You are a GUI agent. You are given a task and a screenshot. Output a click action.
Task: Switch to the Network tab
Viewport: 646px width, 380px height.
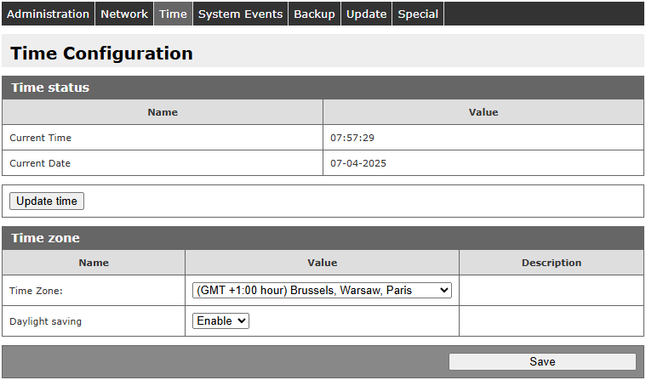click(124, 14)
